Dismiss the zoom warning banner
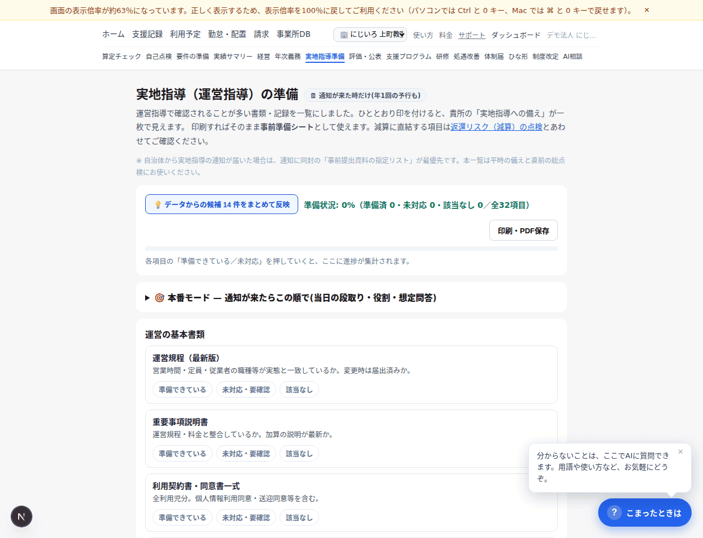 (646, 10)
